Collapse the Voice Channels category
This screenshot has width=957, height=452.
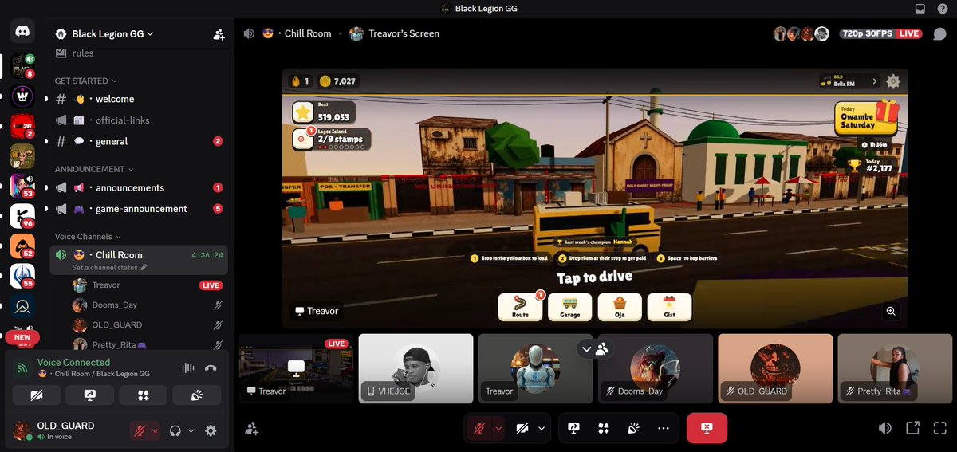pyautogui.click(x=88, y=237)
